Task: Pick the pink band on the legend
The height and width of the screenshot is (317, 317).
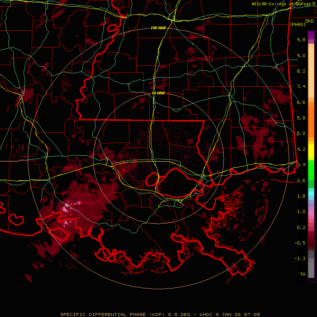Action: pos(311,213)
